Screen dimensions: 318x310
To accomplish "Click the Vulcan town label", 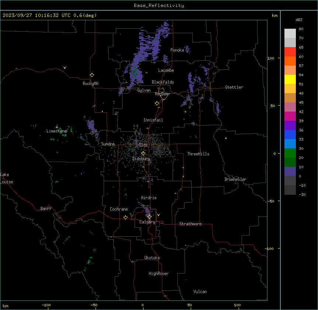I will [x=200, y=292].
